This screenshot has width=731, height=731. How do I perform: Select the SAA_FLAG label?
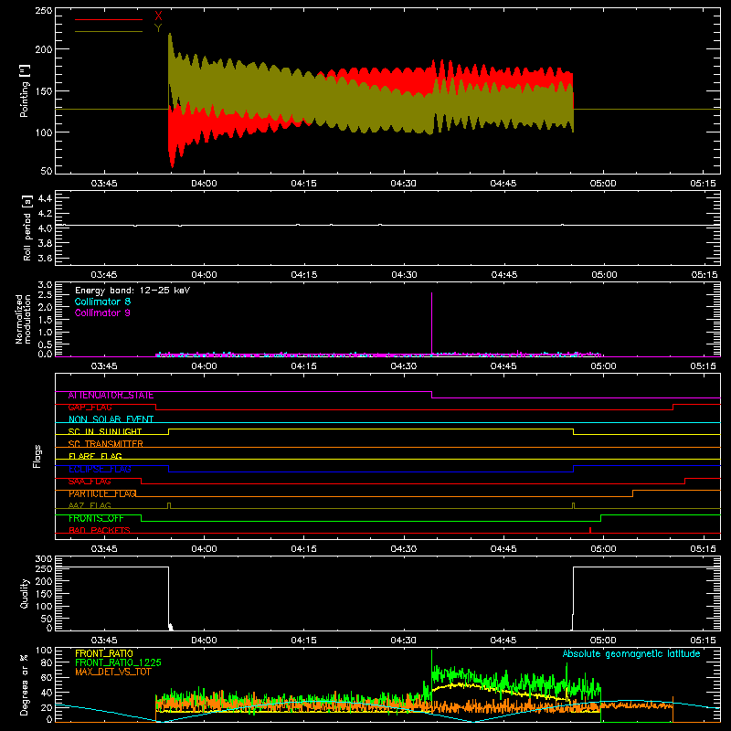click(x=90, y=482)
